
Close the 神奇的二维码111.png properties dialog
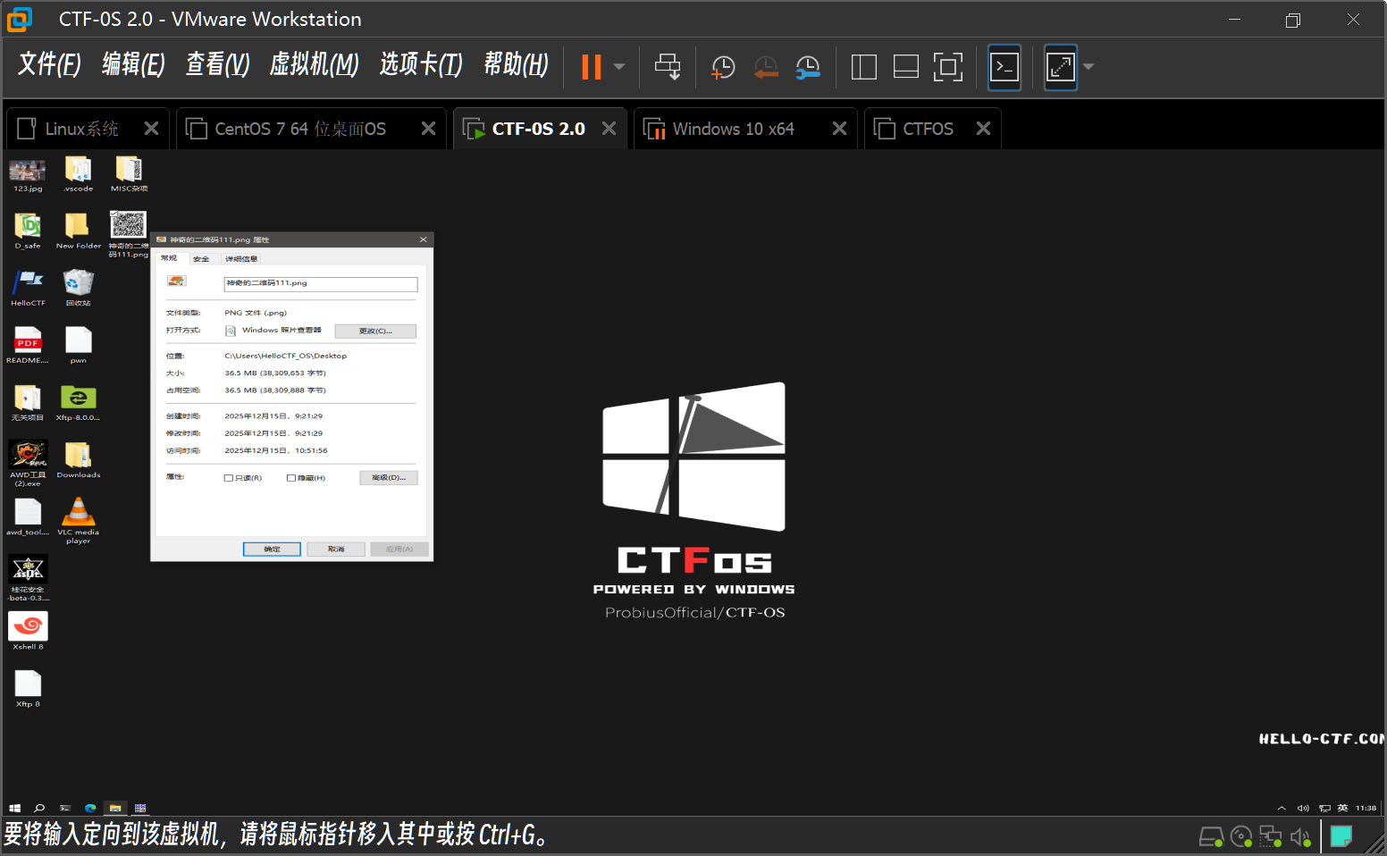423,239
